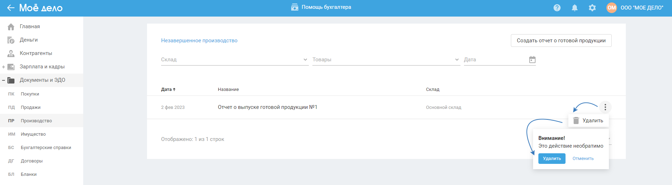Click the OM account avatar
The height and width of the screenshot is (185, 672).
coord(612,8)
